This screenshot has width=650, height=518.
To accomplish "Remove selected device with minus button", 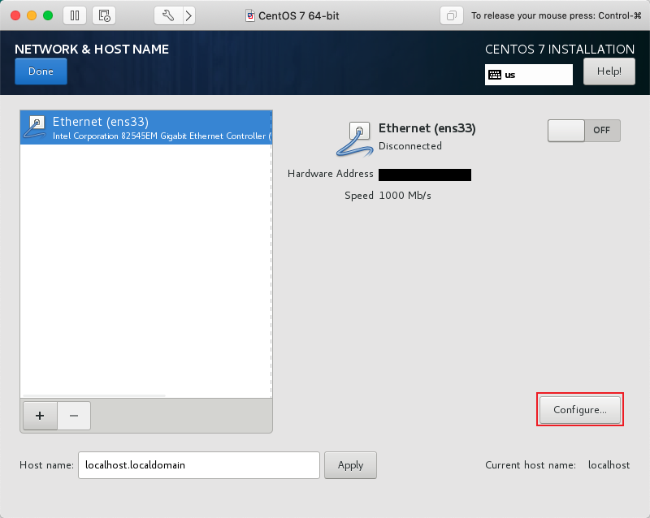I will (x=74, y=416).
